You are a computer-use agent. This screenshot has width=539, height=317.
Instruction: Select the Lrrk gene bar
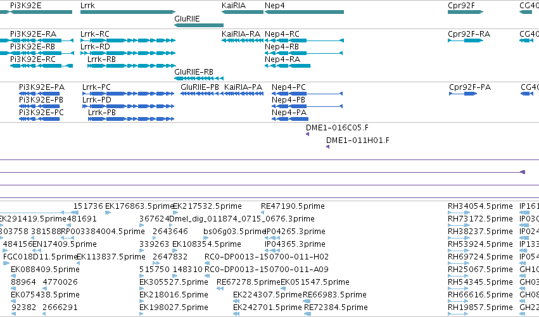click(x=128, y=12)
